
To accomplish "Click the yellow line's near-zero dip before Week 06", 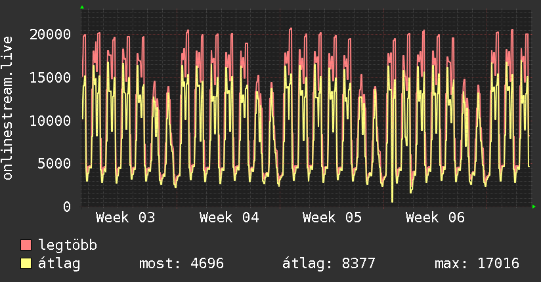I will [392, 201].
